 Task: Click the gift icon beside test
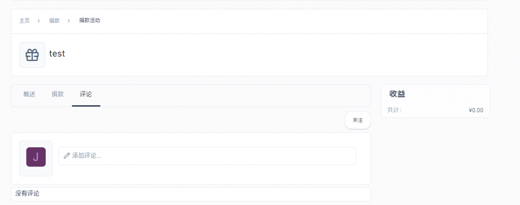click(x=32, y=55)
